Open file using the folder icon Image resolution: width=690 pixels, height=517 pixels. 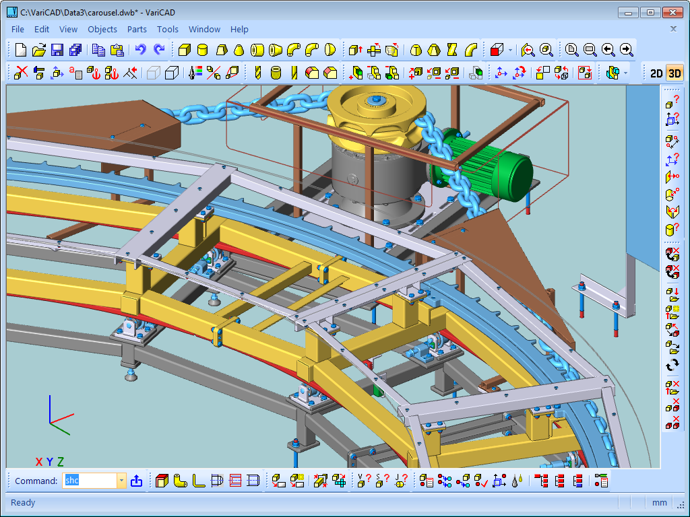click(39, 50)
